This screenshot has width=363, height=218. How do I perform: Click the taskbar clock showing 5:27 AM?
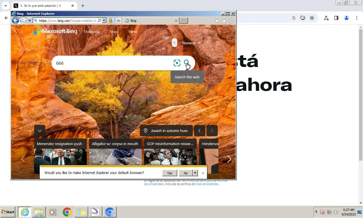tap(349, 212)
